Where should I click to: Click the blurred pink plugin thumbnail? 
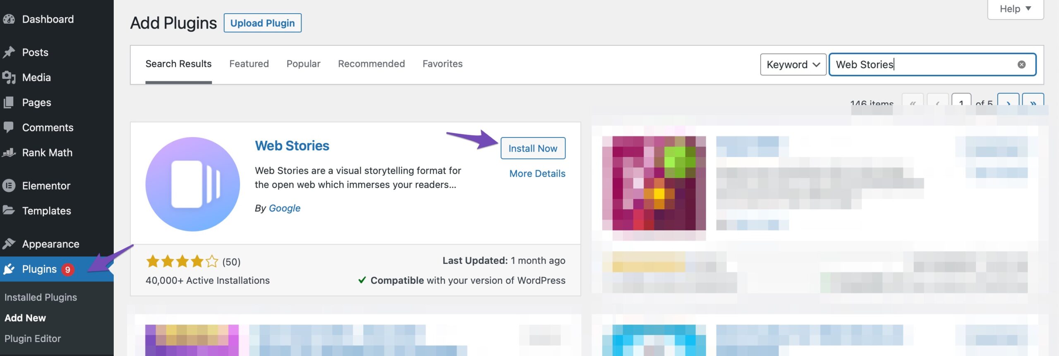point(654,183)
